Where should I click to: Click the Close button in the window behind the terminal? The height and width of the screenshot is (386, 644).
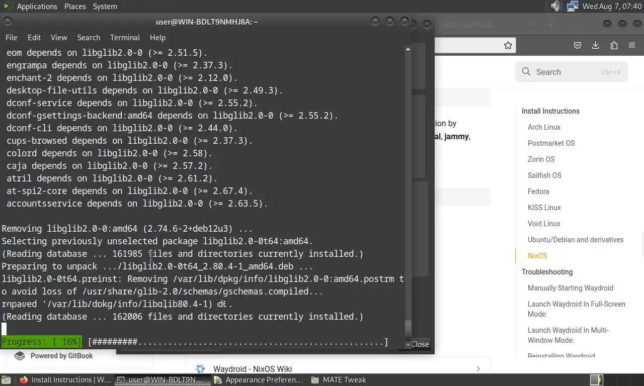(x=420, y=344)
